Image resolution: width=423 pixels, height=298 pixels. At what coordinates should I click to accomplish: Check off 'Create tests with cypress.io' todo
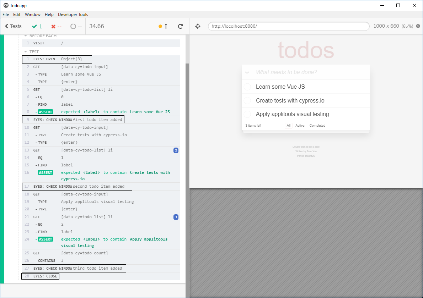tap(247, 101)
